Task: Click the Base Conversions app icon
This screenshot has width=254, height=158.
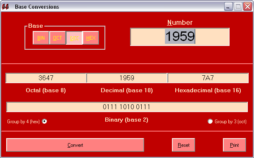Action: pyautogui.click(x=5, y=7)
